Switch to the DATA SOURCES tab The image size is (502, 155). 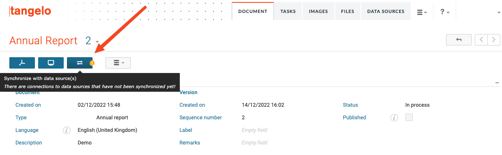pos(386,11)
